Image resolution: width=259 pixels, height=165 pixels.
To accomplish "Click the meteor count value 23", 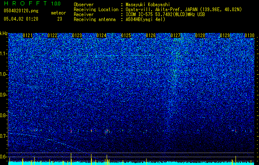I will (60, 19).
